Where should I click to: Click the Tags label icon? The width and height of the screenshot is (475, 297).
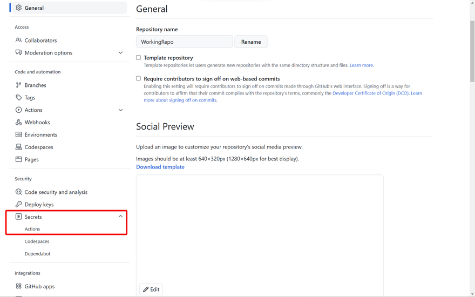click(18, 98)
